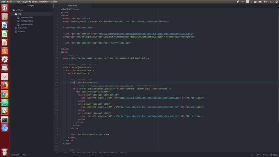The height and width of the screenshot is (157, 279).
Task: Change HTML grammar in status bar
Action: [265, 155]
